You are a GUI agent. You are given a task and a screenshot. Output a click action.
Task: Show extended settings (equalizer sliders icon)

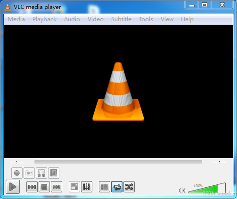(x=87, y=187)
